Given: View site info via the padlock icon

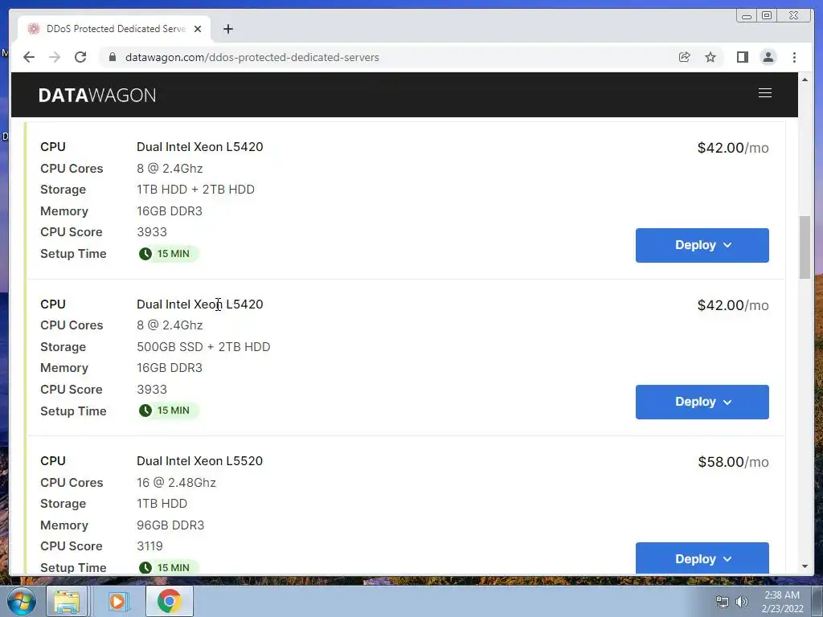Looking at the screenshot, I should (x=113, y=57).
